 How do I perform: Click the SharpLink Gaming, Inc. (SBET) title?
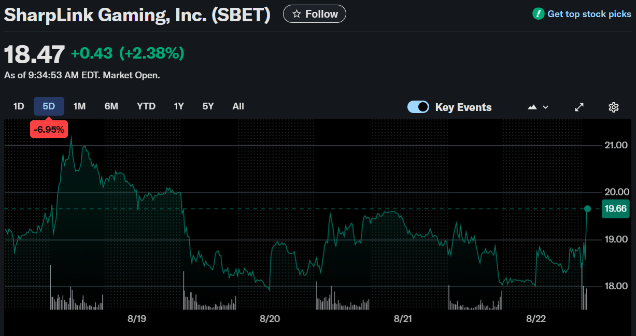click(137, 15)
